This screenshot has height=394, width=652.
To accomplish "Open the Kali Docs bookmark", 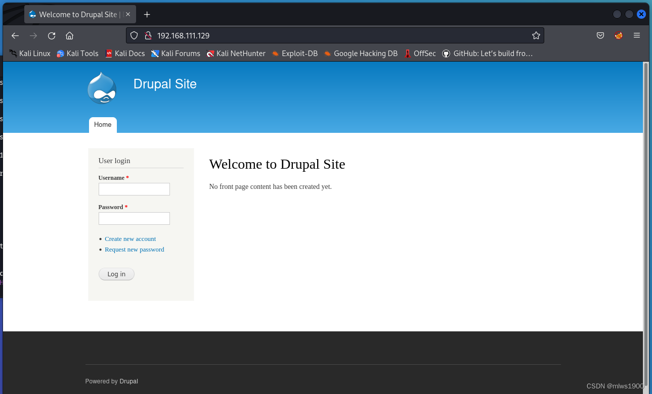I will tap(125, 53).
